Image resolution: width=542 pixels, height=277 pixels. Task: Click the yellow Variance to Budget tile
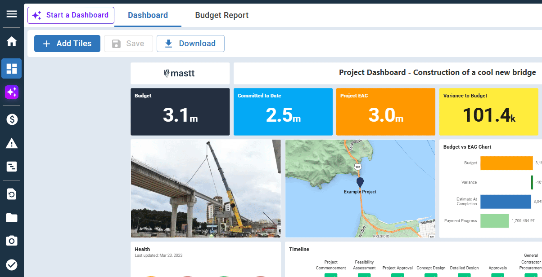[x=488, y=112]
